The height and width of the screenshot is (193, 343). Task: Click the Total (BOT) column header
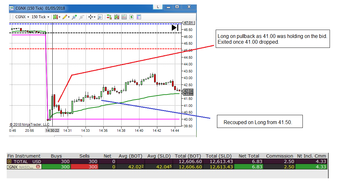click(x=188, y=156)
